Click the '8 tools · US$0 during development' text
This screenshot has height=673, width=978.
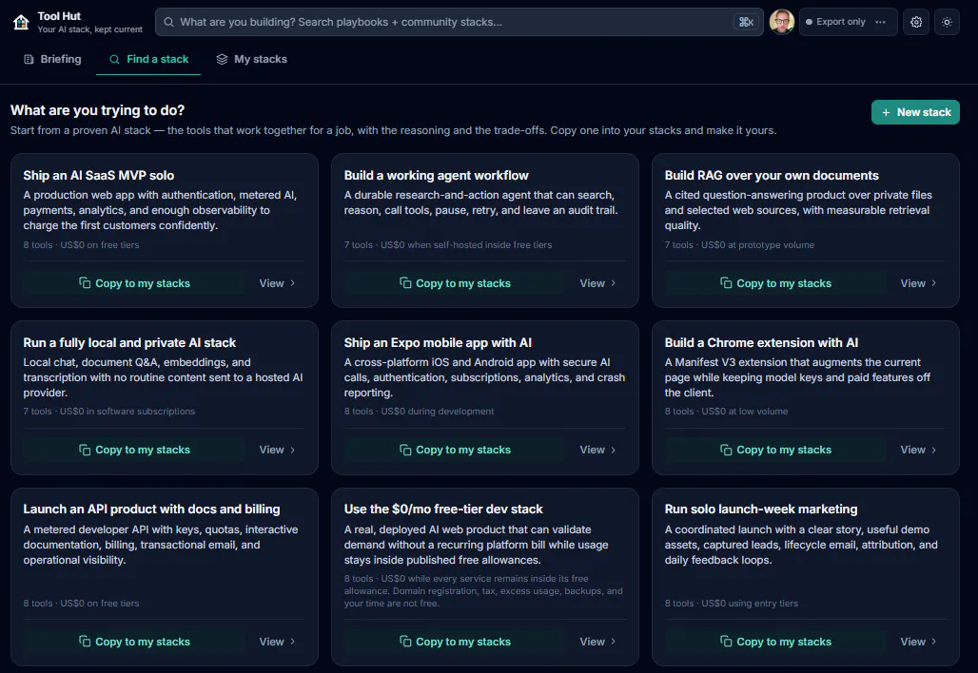click(x=420, y=412)
